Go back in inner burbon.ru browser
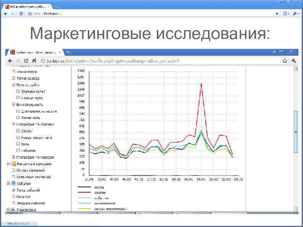Image resolution: width=303 pixels, height=227 pixels. click(10, 61)
